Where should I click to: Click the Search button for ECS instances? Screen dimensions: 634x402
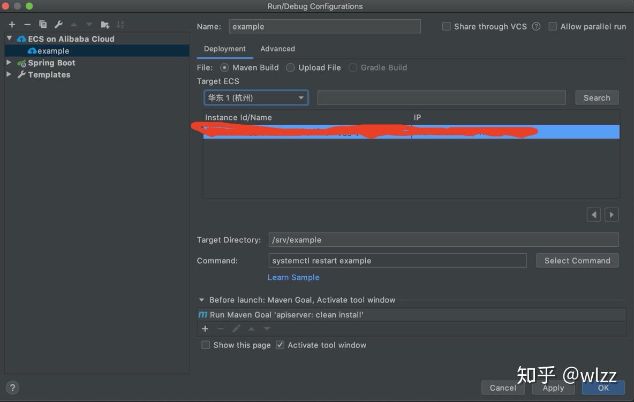point(597,98)
